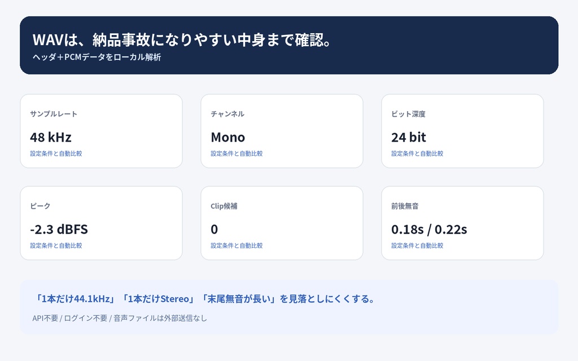Click the text starting '「1本だけ44.1kHz」'

204,298
